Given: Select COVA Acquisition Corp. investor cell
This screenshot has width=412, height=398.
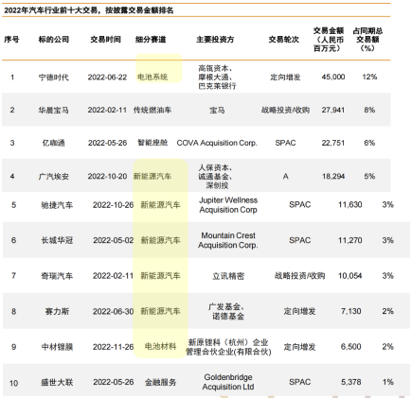Looking at the screenshot, I should click(217, 143).
